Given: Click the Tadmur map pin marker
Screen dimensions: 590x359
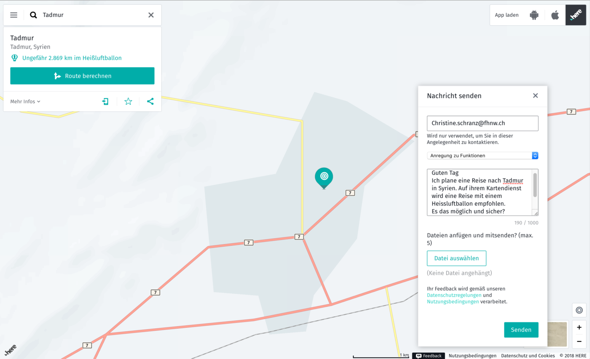Looking at the screenshot, I should click(x=324, y=177).
